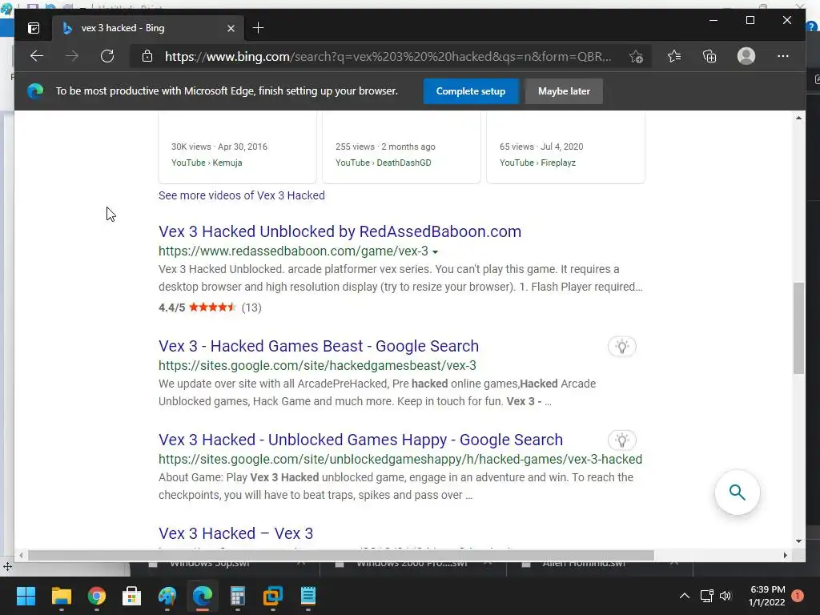This screenshot has width=820, height=615.
Task: Click sites.google.com hackedgamesbeast URL text
Action: (x=317, y=365)
